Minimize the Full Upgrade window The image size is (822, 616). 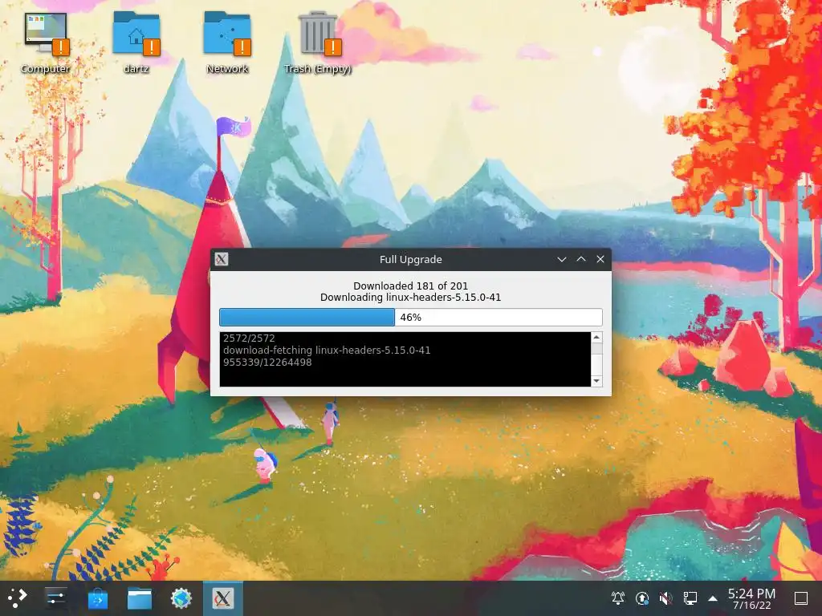pos(561,259)
